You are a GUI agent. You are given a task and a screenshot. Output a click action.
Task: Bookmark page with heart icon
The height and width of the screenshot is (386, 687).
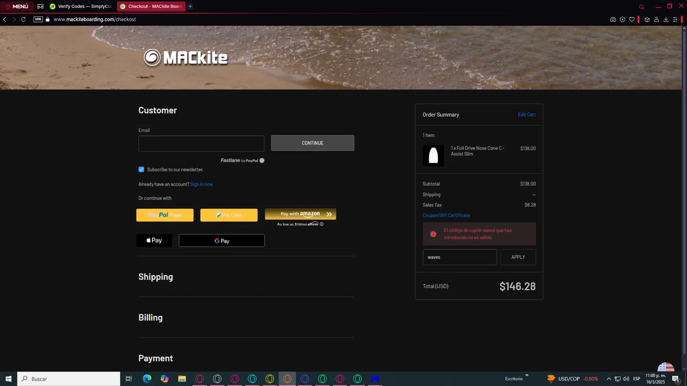(x=632, y=19)
